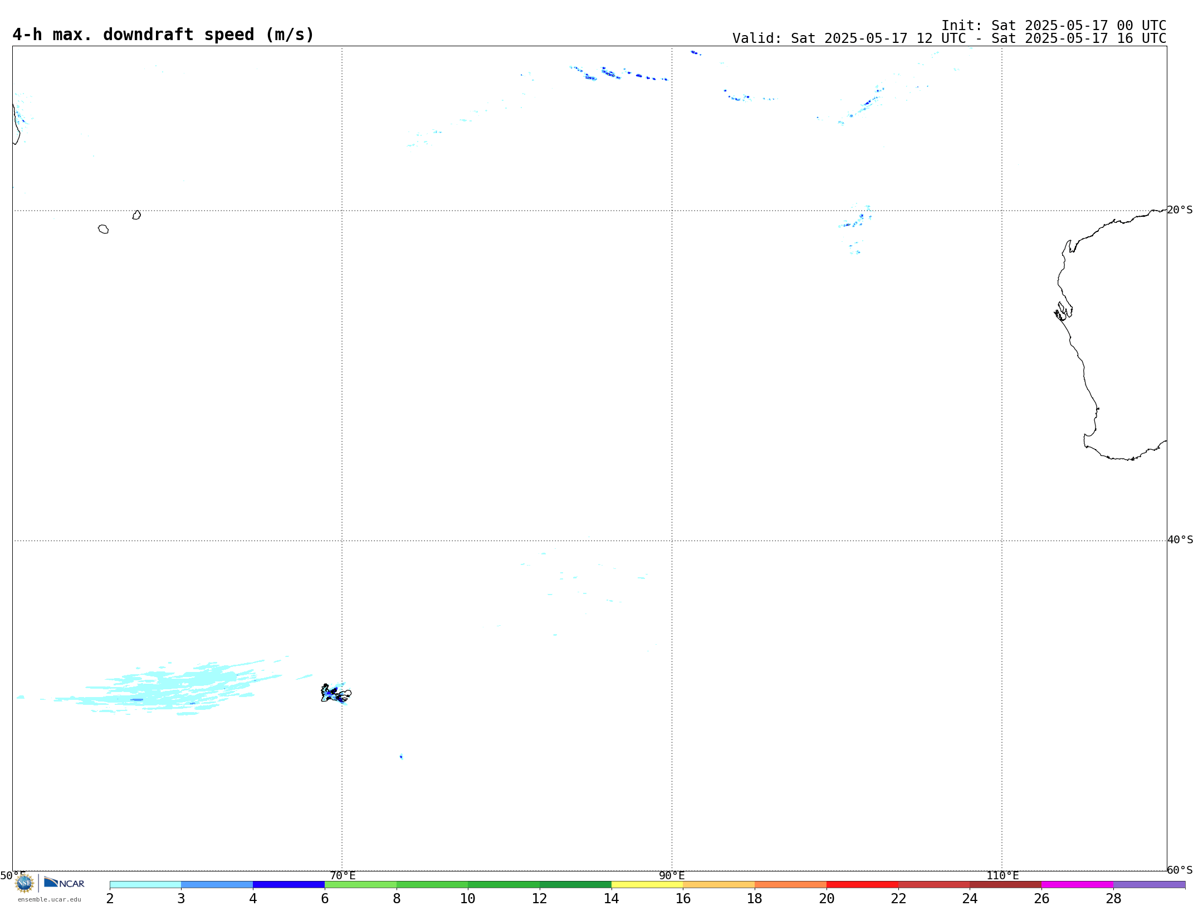Click the 60°S latitude label
Image resolution: width=1203 pixels, height=906 pixels.
coord(1180,870)
